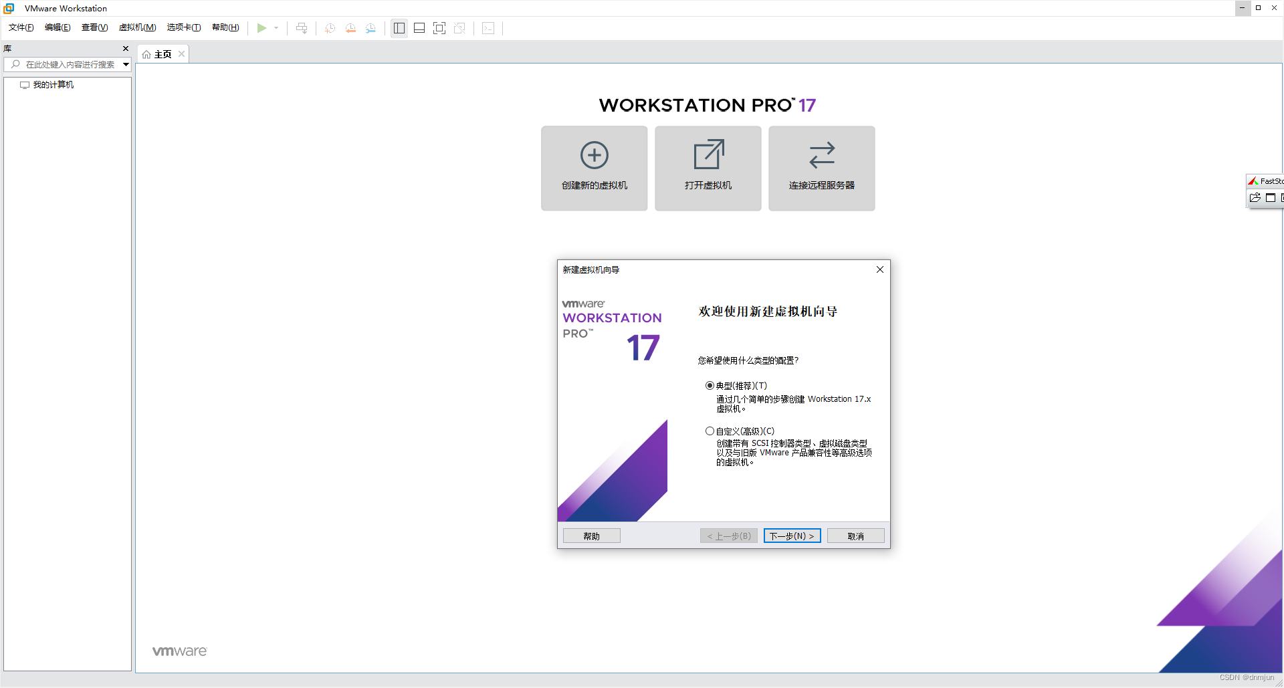
Task: Click the console view toolbar icon
Action: [x=488, y=28]
